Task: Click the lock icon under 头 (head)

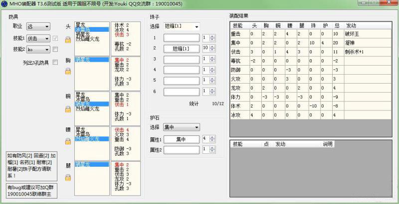Action: 68,40
